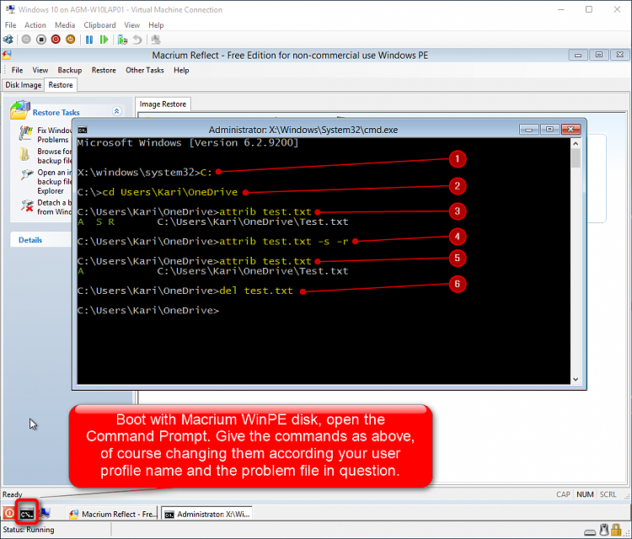The height and width of the screenshot is (539, 632).
Task: Open the Action menu in VM window
Action: tap(35, 25)
